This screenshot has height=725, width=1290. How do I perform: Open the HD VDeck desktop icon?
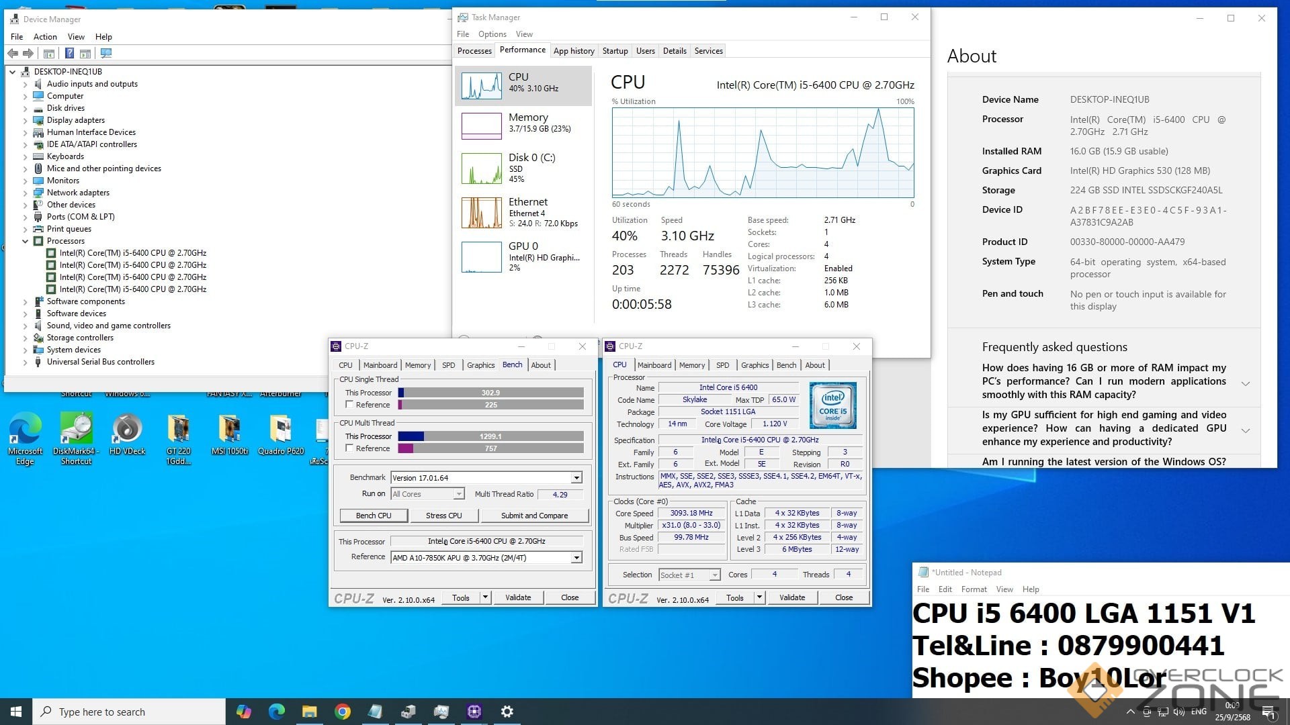click(127, 430)
